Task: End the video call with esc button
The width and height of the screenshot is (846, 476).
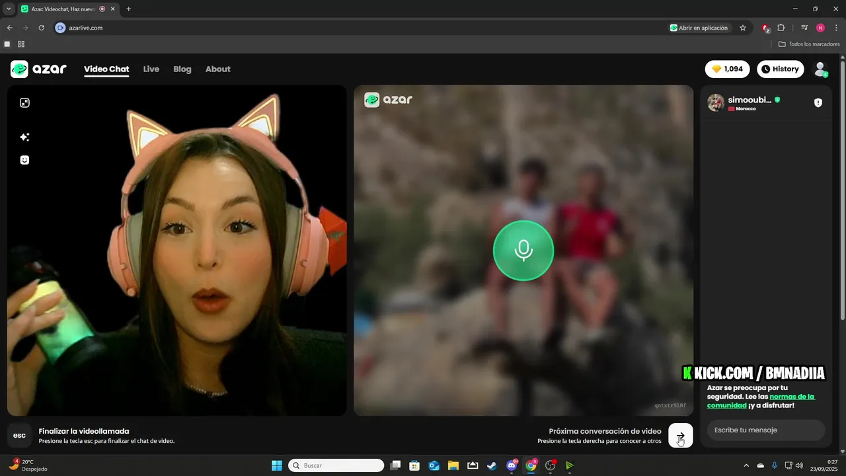Action: [x=20, y=436]
